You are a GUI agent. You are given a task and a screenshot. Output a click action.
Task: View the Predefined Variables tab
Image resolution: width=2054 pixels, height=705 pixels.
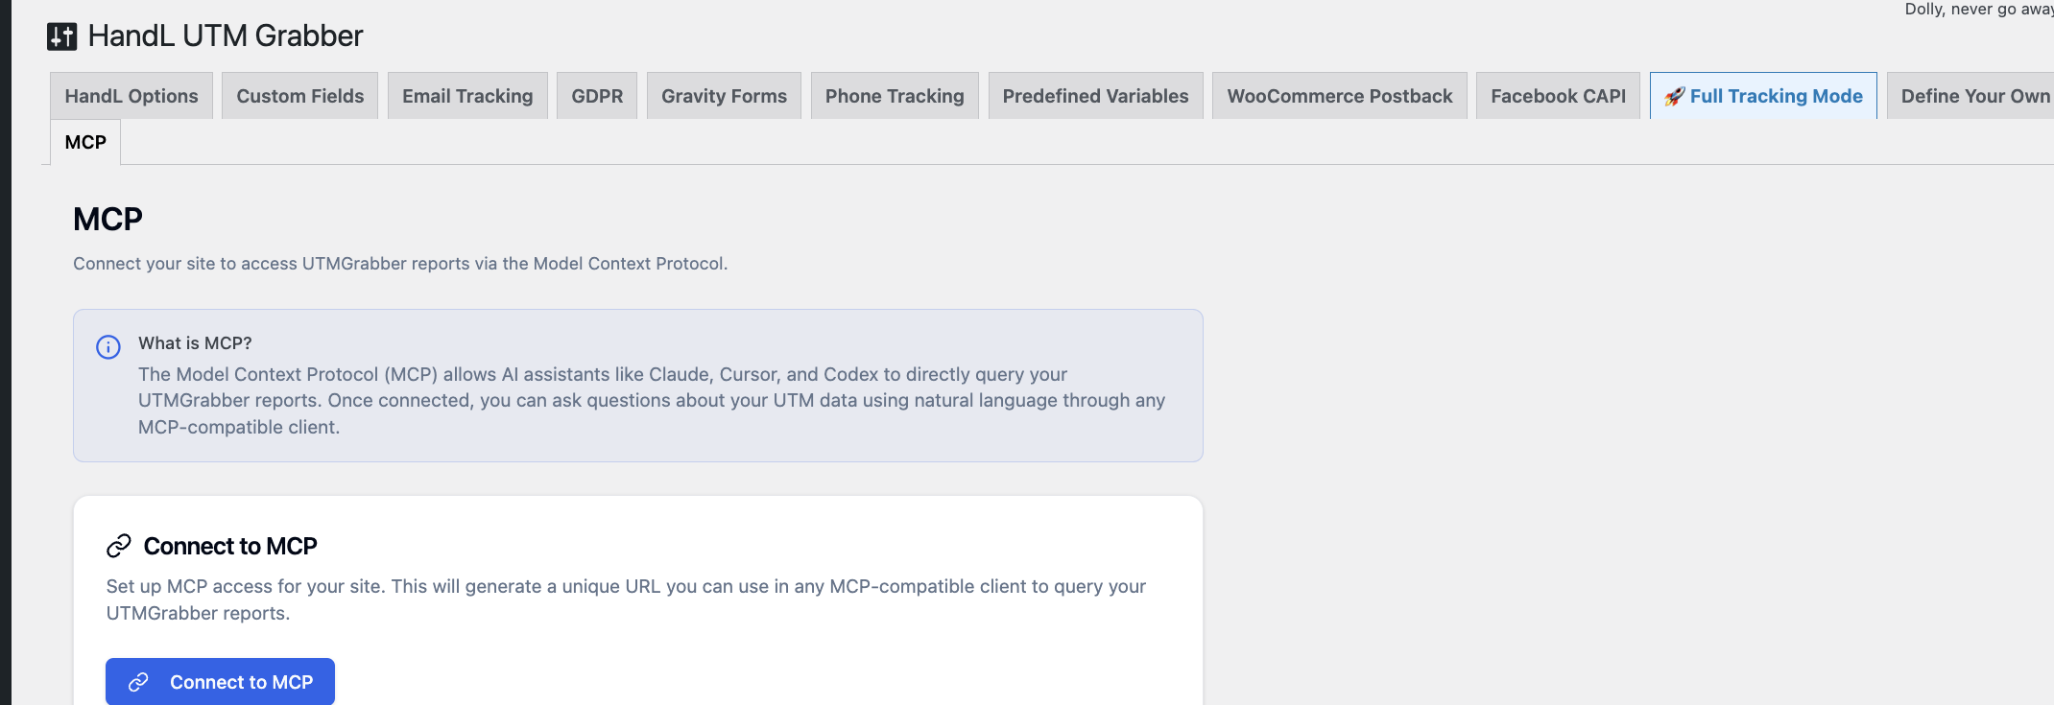point(1095,97)
